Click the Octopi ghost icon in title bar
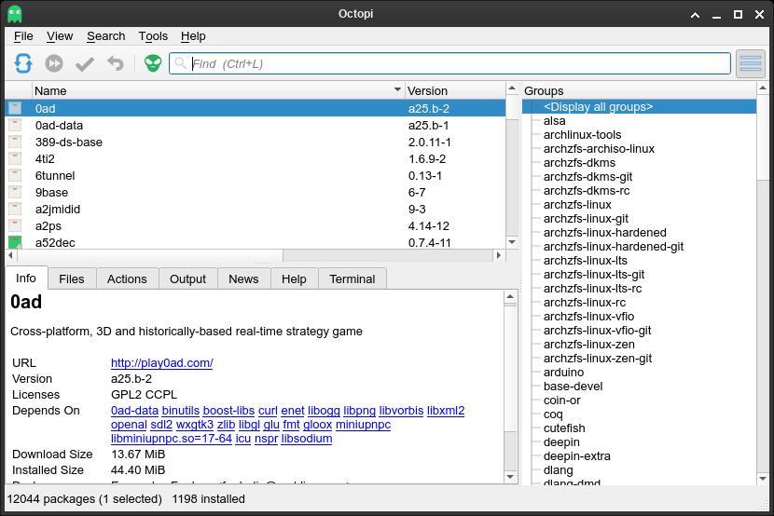Viewport: 774px width, 516px height. click(x=15, y=14)
